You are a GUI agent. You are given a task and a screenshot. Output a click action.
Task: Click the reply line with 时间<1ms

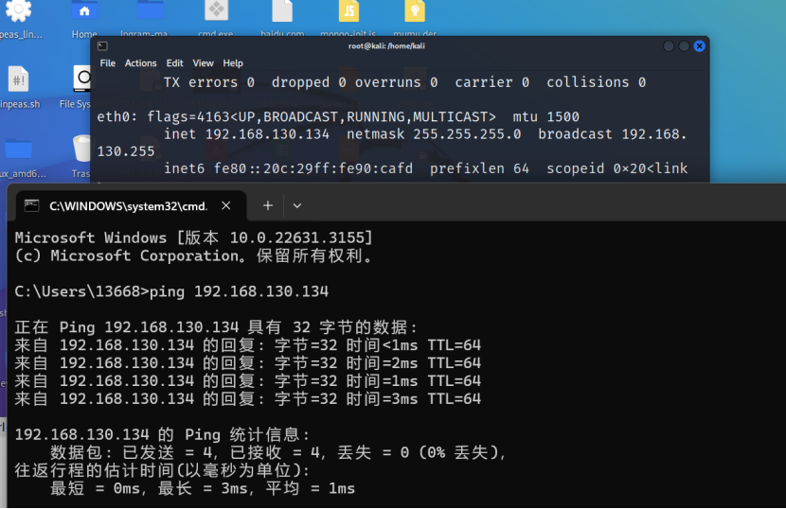pos(247,345)
